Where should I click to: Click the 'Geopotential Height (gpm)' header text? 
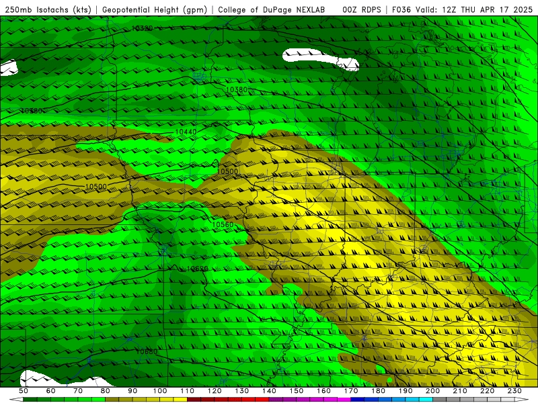155,10
